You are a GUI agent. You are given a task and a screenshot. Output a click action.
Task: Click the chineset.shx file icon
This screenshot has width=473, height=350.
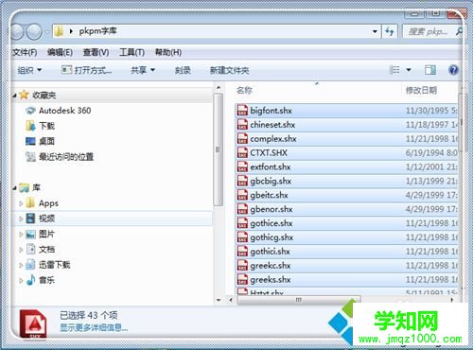[x=242, y=125]
